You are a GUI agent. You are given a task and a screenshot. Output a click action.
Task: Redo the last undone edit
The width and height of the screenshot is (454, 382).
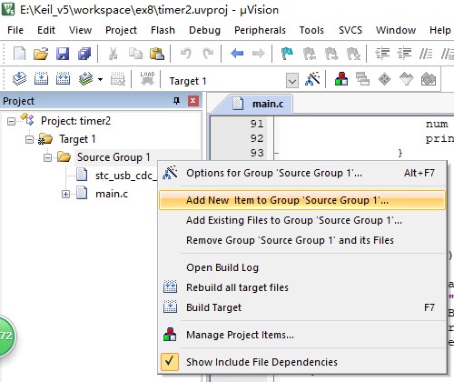click(208, 54)
